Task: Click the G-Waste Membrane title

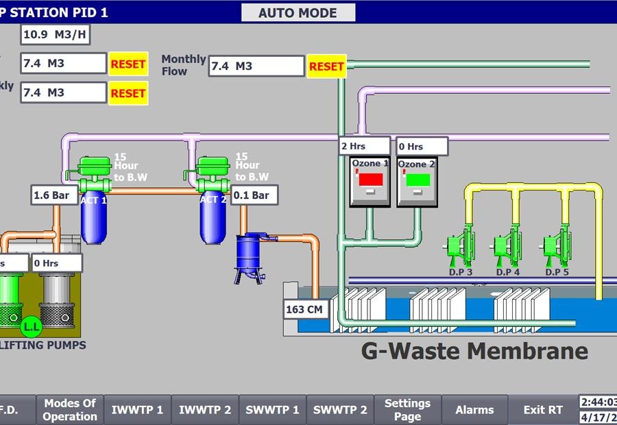Action: click(x=474, y=351)
